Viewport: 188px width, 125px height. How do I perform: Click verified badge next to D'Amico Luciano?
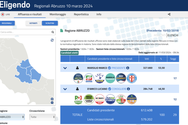coord(110,89)
